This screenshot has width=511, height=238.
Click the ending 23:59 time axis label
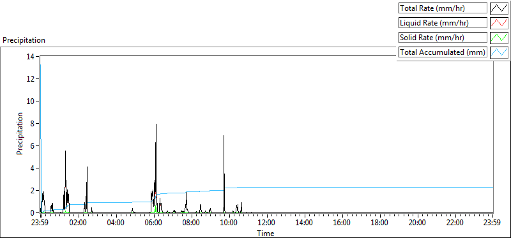(x=492, y=223)
